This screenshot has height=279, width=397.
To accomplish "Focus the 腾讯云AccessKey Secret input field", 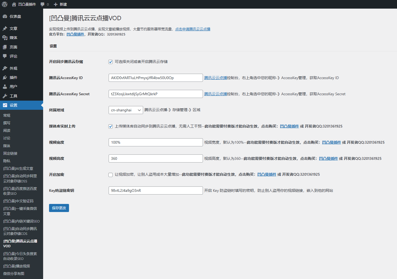I will point(156,94).
